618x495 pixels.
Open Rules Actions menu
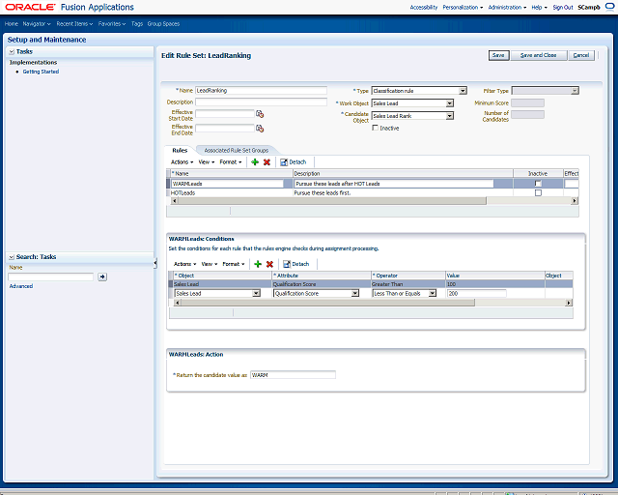pyautogui.click(x=183, y=162)
